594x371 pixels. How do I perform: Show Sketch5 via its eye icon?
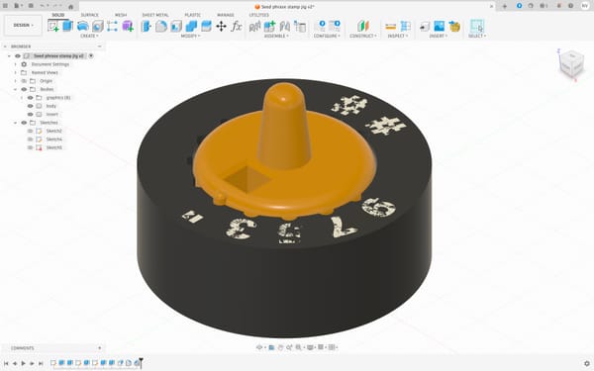coord(31,147)
